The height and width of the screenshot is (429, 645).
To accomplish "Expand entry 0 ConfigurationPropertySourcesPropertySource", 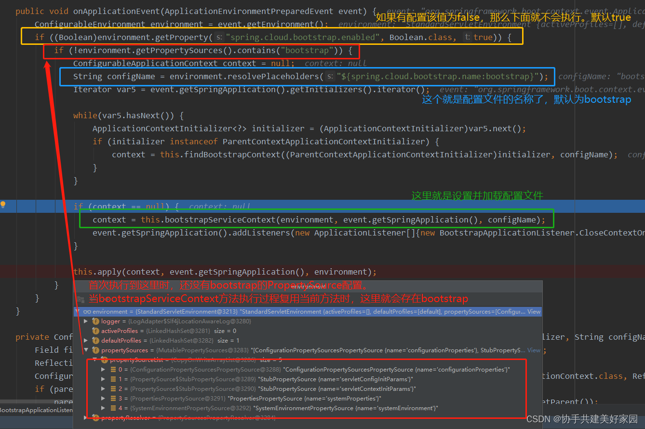I will point(104,370).
